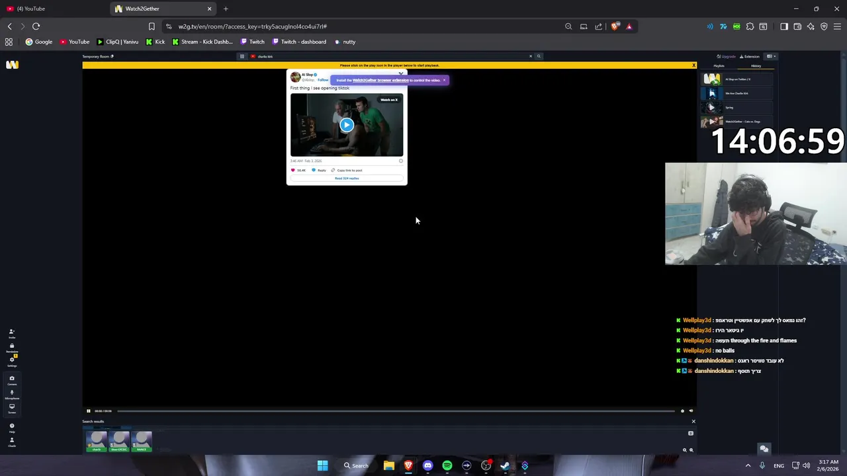Like the tweet via heart icon
The width and height of the screenshot is (847, 476).
[293, 170]
